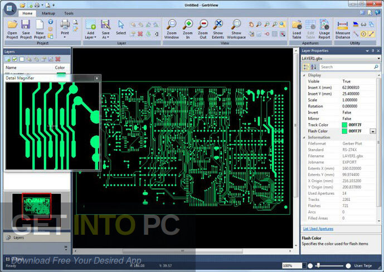Click the Mirror property value False
This screenshot has width=384, height=272.
coord(347,118)
